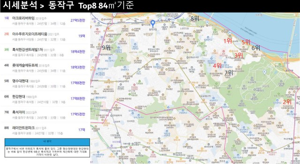This screenshot has height=168, width=300.
Task: Click the black 6위 label on map
Action: (255, 48)
